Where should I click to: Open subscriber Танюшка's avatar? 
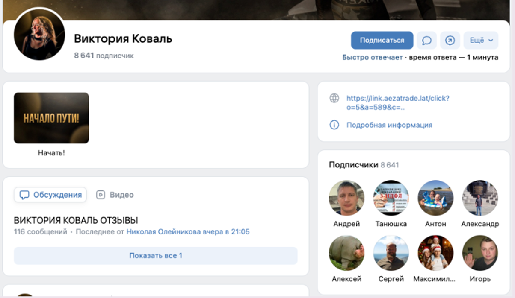(391, 198)
